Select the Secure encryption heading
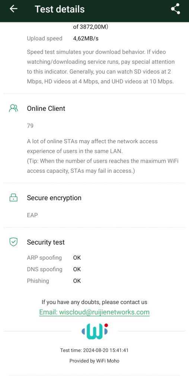The width and height of the screenshot is (189, 382). (54, 198)
